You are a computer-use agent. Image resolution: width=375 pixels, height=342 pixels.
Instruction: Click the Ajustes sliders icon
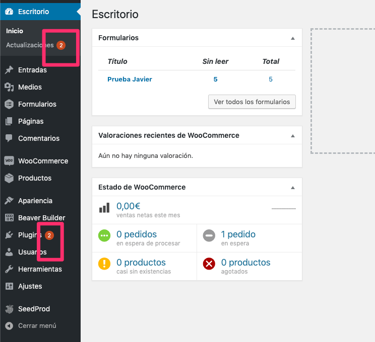pyautogui.click(x=9, y=286)
